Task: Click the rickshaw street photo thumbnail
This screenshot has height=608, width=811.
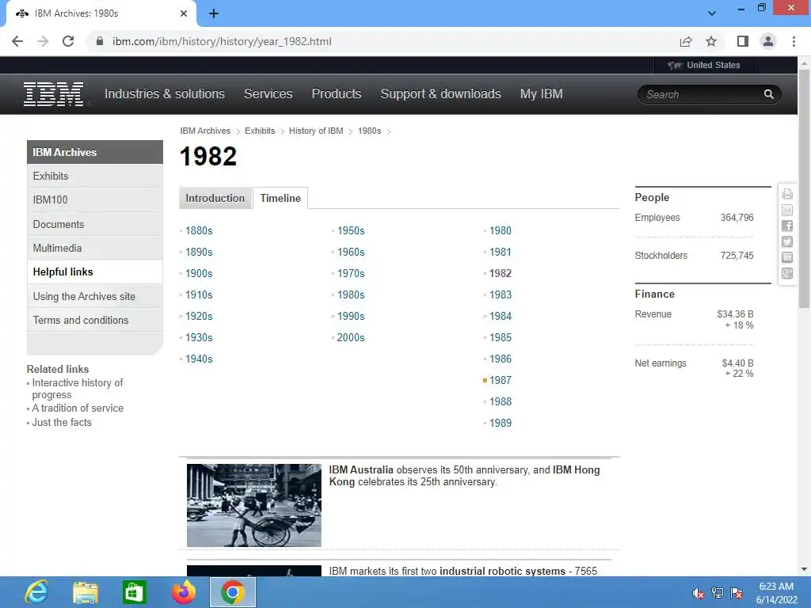Action: 254,505
